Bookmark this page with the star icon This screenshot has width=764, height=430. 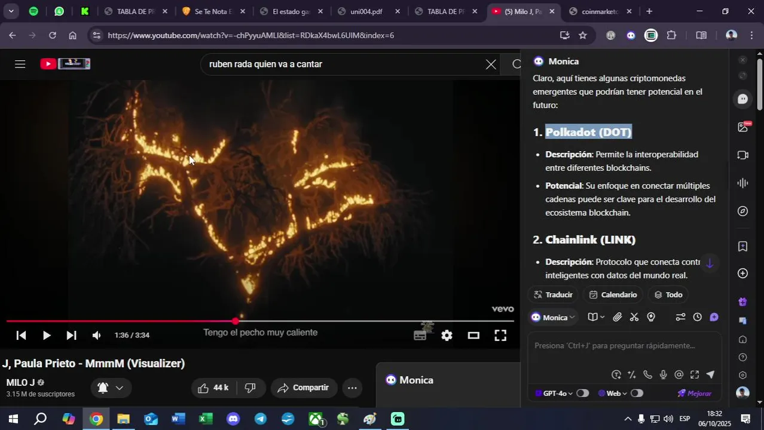[583, 35]
